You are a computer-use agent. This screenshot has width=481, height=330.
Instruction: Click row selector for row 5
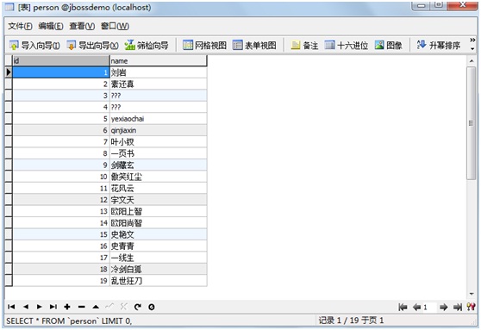click(x=9, y=119)
